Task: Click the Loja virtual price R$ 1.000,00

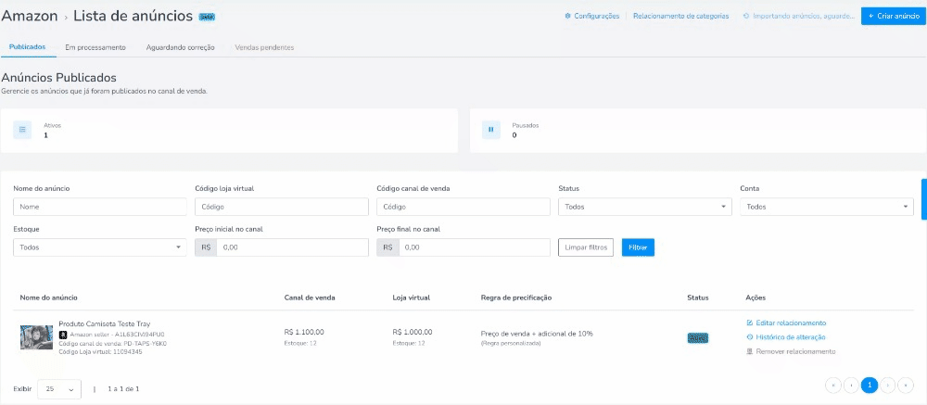Action: 413,332
